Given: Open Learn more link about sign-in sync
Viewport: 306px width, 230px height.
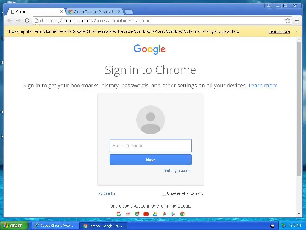Looking at the screenshot, I should coord(263,85).
